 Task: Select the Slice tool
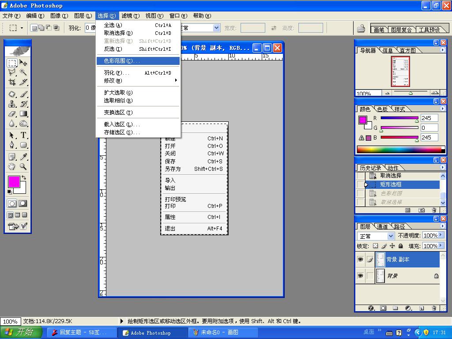click(x=23, y=82)
